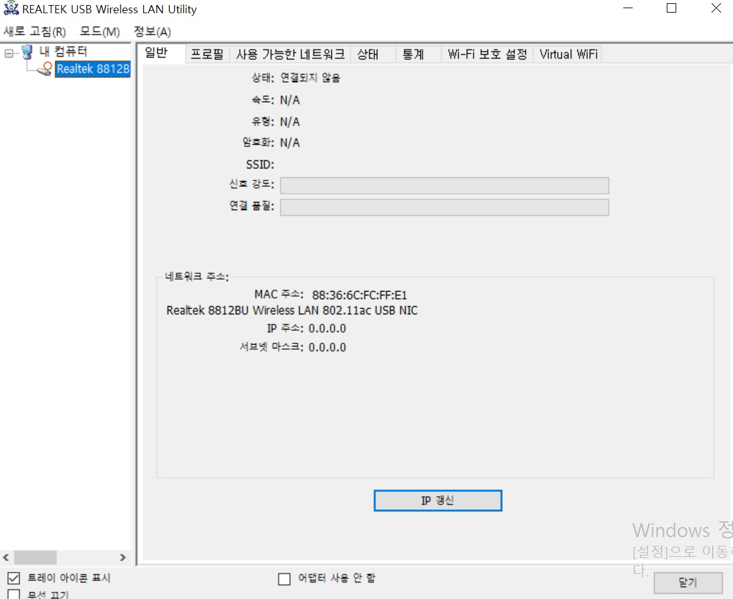Screen dimensions: 733x599
Task: Switch to the Virtual WiFi tab
Action: pos(568,54)
